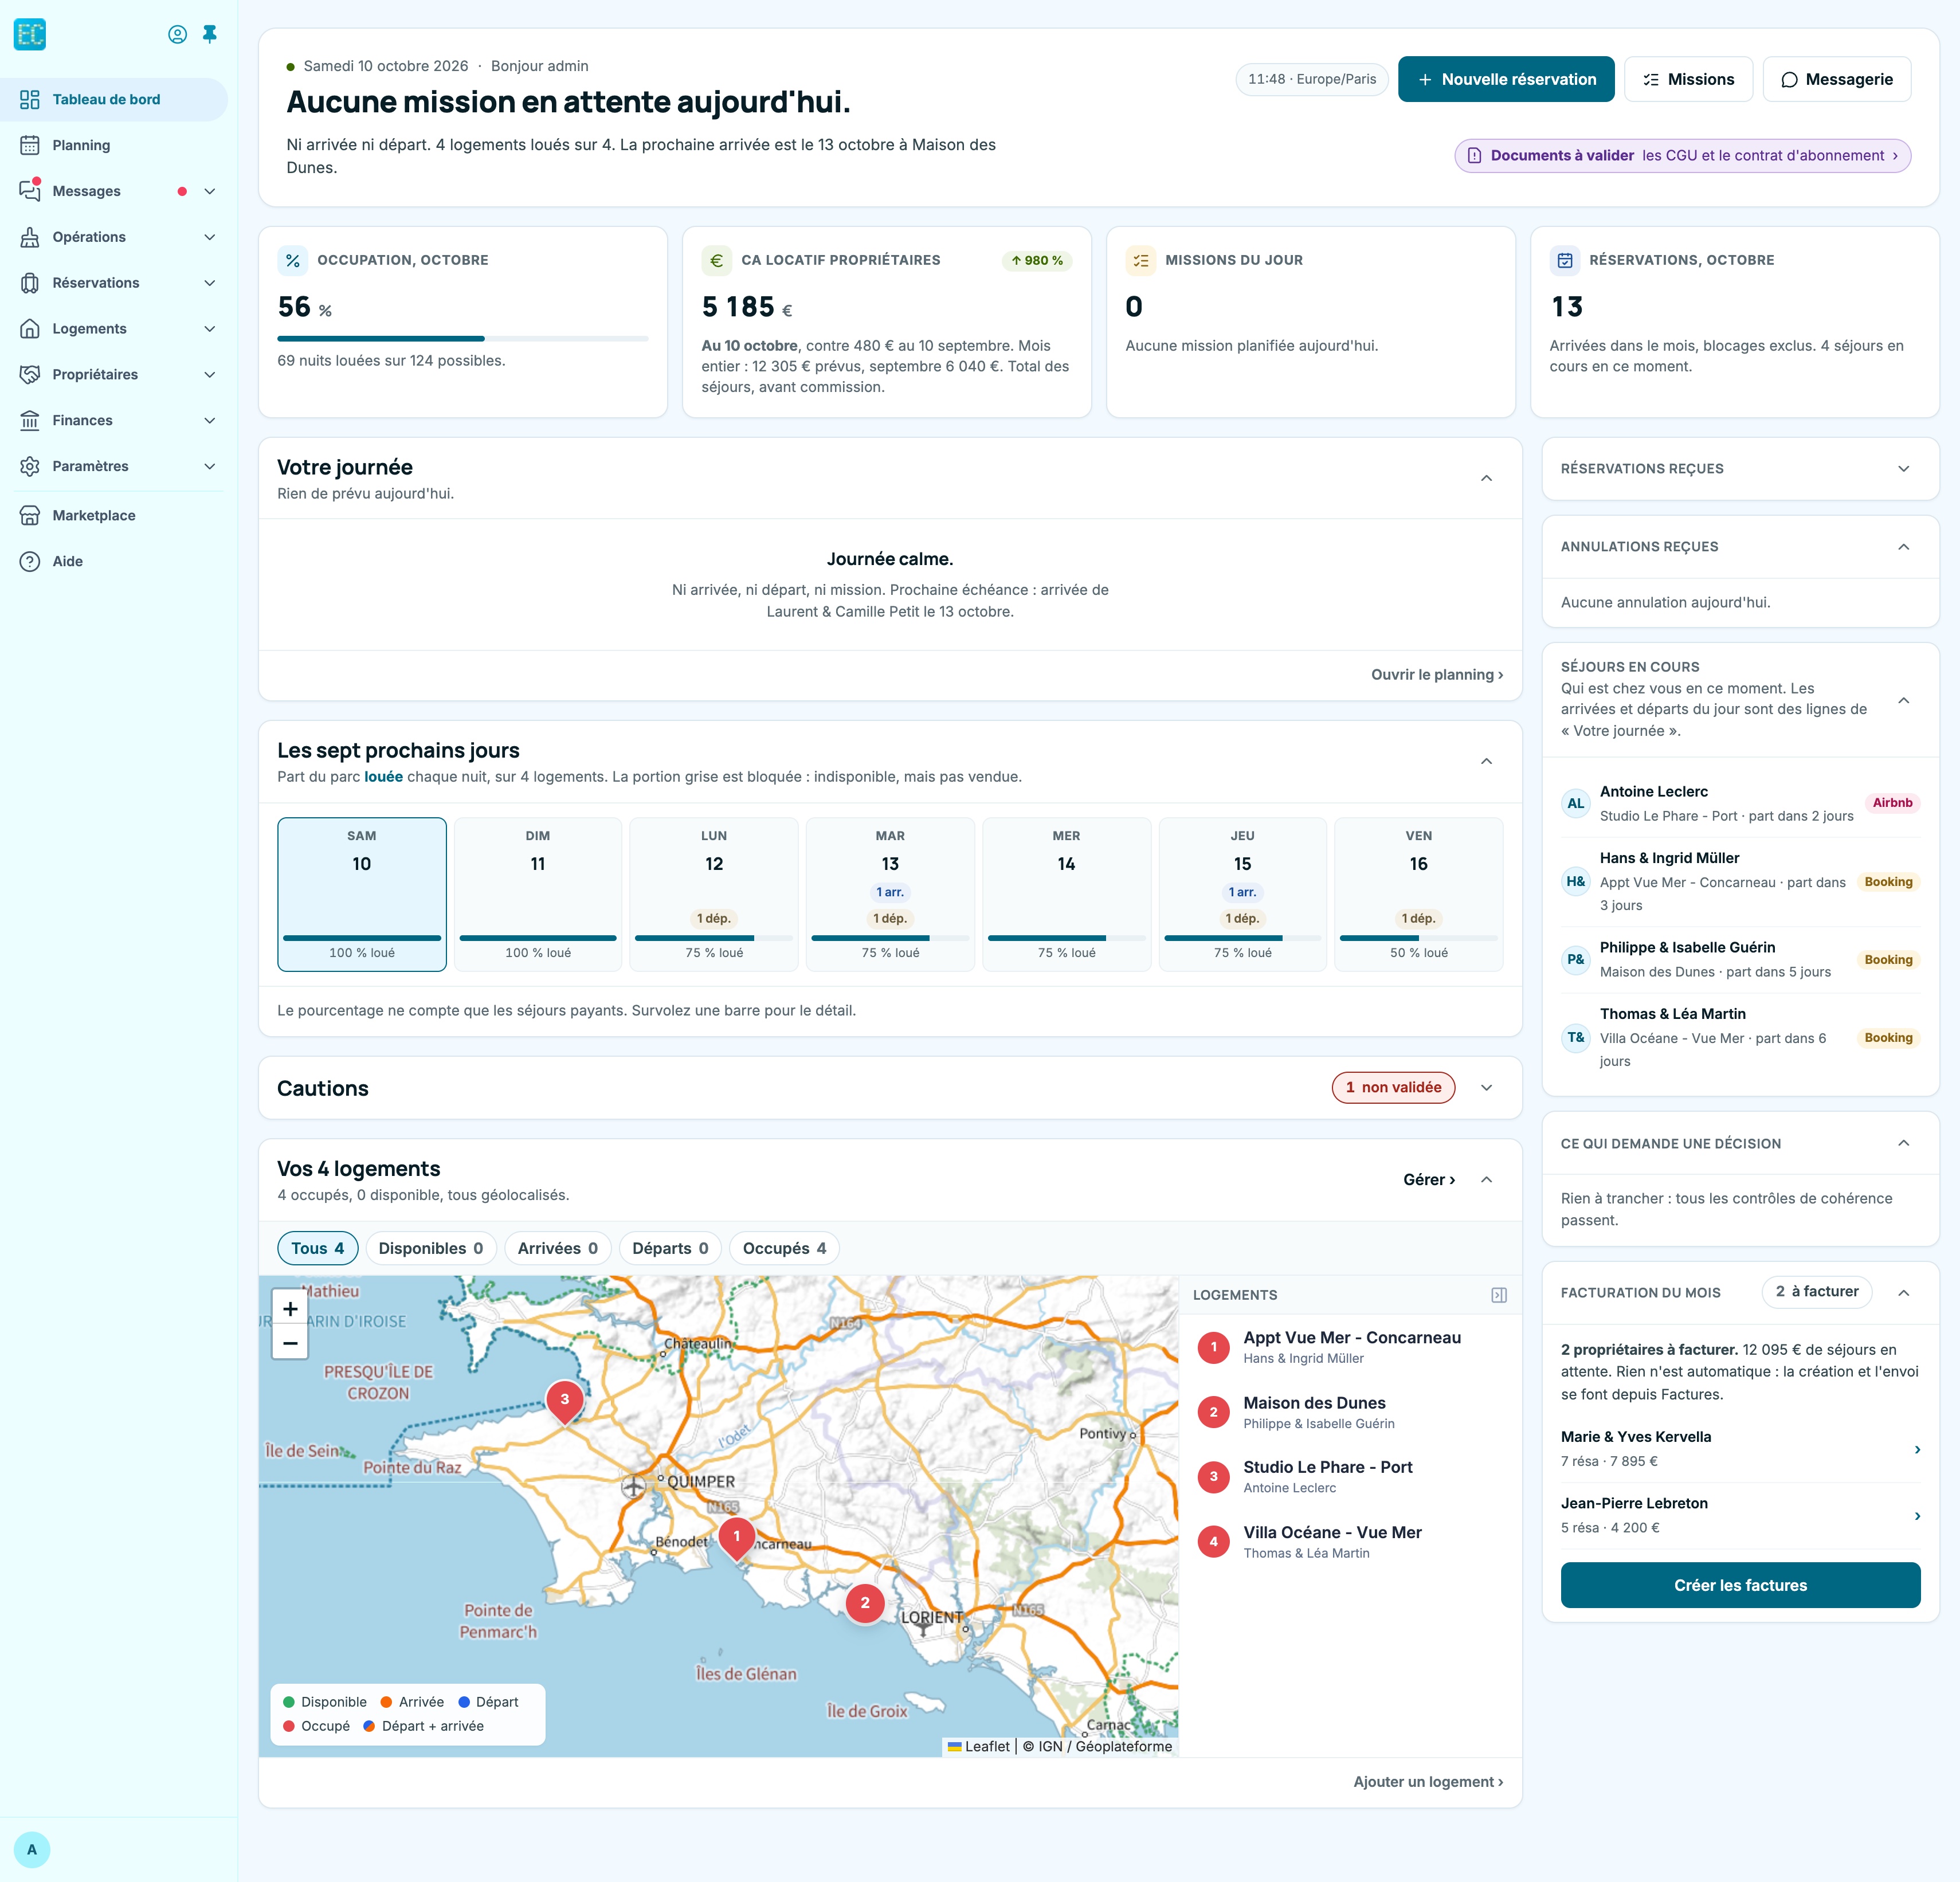The width and height of the screenshot is (1960, 1882).
Task: Collapse the Votre journée panel
Action: [x=1486, y=478]
